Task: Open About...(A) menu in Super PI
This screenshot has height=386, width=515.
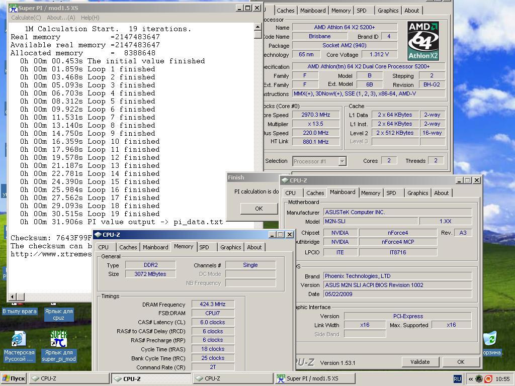Action: tap(61, 18)
